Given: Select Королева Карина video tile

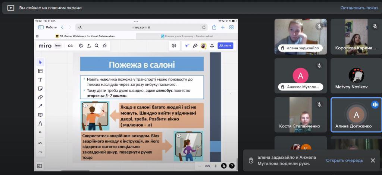Looking at the screenshot, I should 356,37.
